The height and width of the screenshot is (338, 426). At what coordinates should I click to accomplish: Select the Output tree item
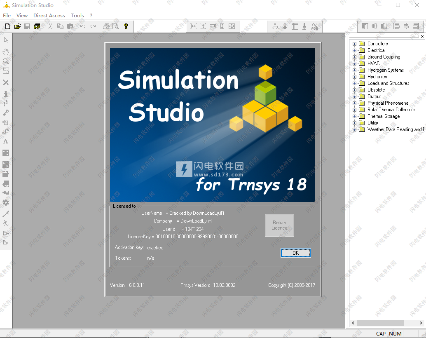point(374,96)
